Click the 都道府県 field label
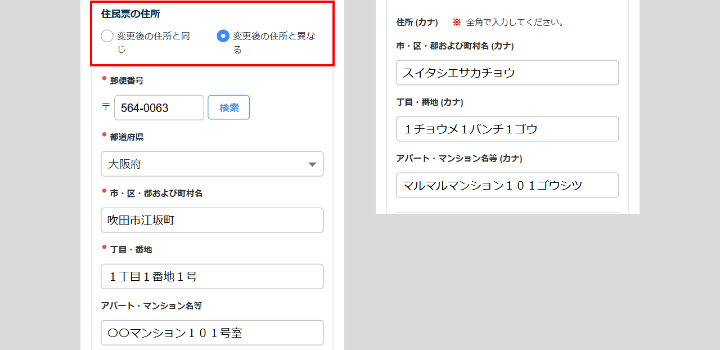This screenshot has width=720, height=350. pos(127,137)
